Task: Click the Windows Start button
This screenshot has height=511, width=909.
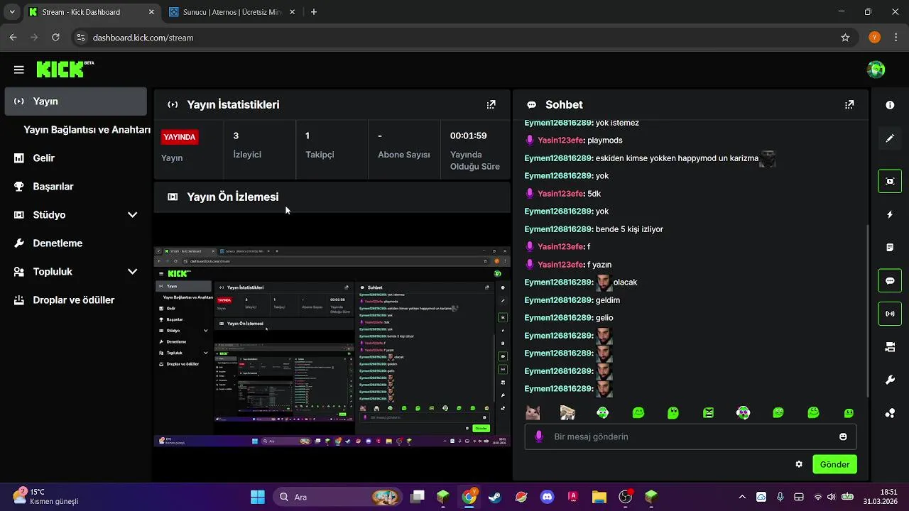Action: (258, 497)
